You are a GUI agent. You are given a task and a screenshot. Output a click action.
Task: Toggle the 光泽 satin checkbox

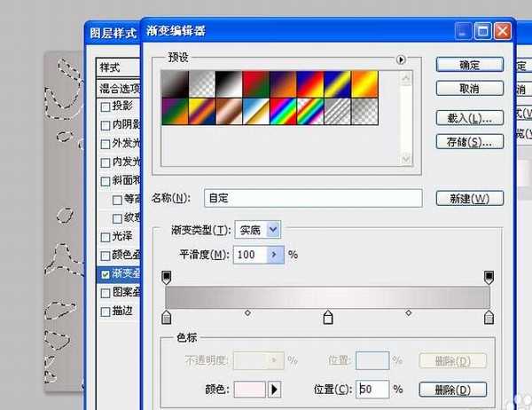[x=106, y=237]
